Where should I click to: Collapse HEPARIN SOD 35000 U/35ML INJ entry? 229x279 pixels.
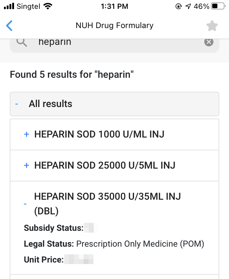pyautogui.click(x=25, y=204)
